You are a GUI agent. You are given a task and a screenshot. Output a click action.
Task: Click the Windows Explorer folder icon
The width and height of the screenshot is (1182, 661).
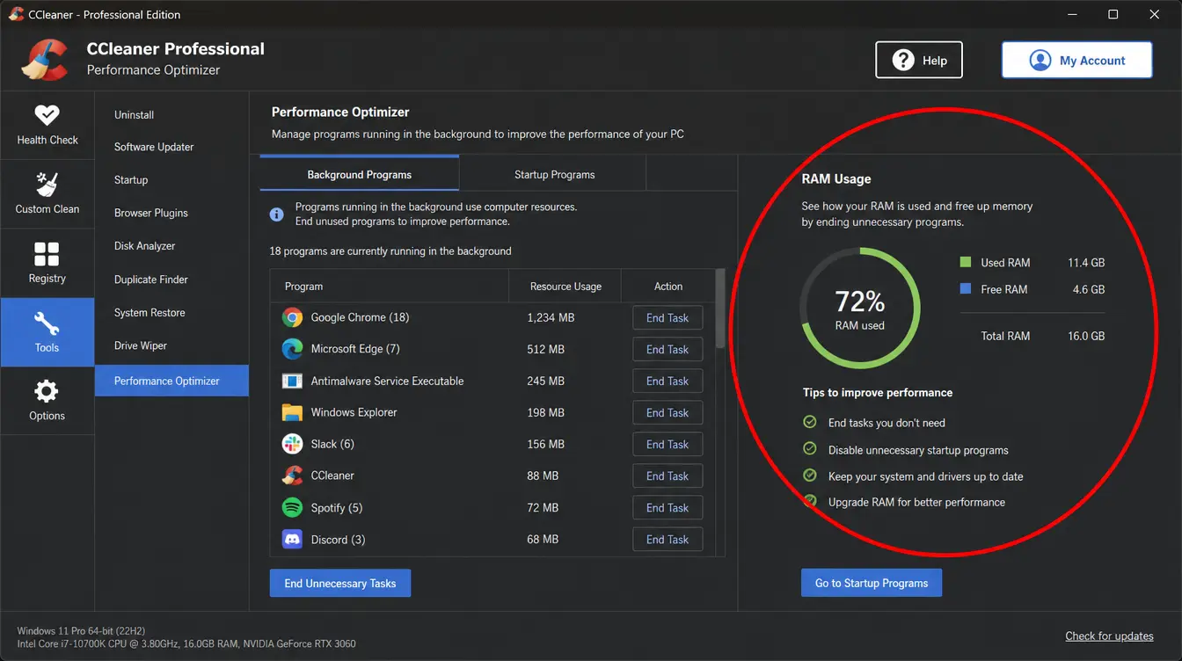click(292, 412)
